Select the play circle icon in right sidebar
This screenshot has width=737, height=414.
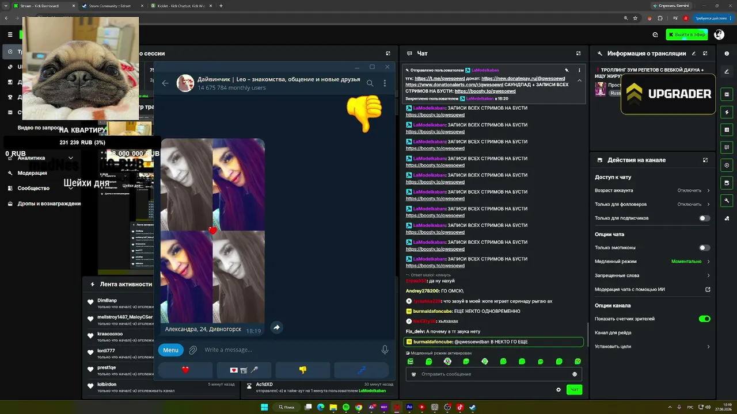(727, 165)
